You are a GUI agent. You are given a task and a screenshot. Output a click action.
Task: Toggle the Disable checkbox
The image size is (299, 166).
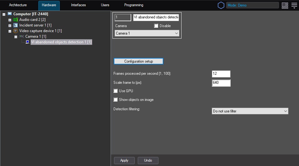tap(156, 26)
